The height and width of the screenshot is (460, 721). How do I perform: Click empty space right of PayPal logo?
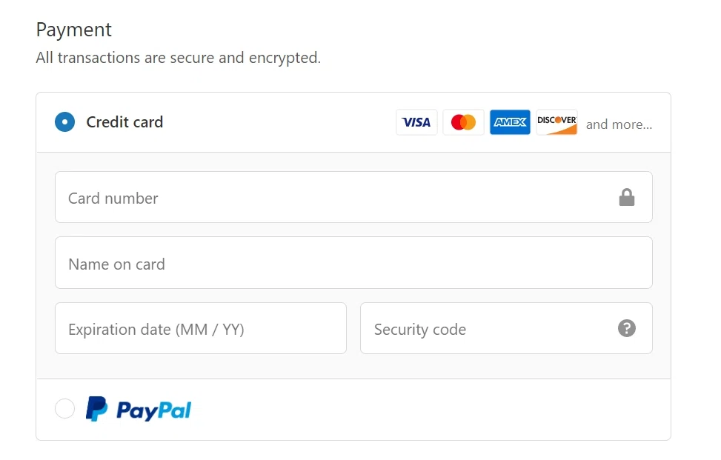430,410
